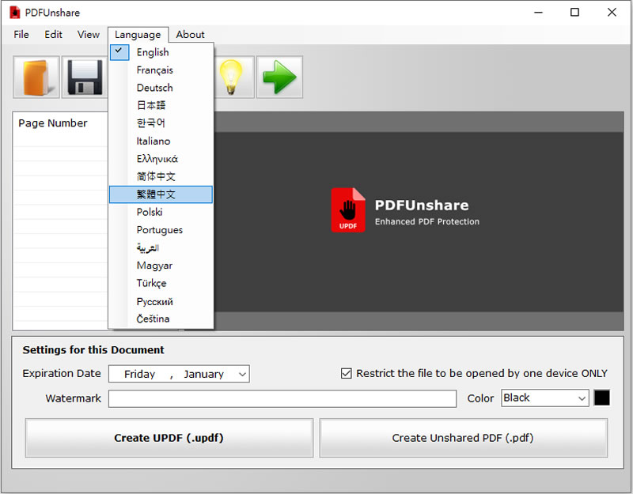Screen dimensions: 633x494
Task: Close the PDFUnshare window
Action: tap(612, 13)
